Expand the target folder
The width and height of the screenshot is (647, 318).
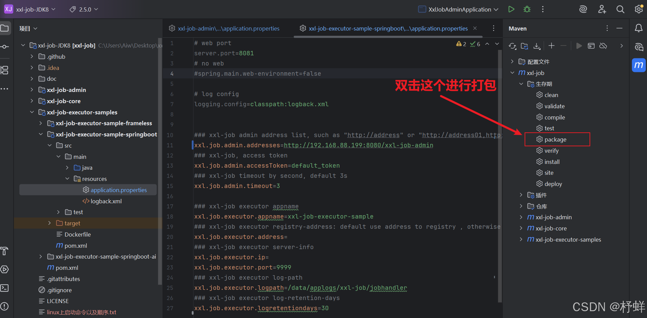click(x=50, y=223)
